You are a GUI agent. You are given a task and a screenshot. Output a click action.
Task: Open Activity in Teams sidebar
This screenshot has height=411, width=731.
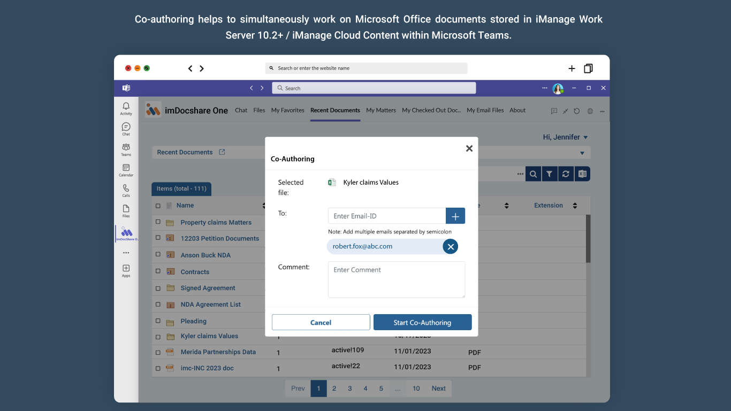pos(126,109)
